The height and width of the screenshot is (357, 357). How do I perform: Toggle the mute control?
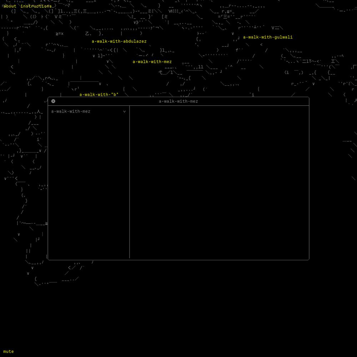coord(9,351)
